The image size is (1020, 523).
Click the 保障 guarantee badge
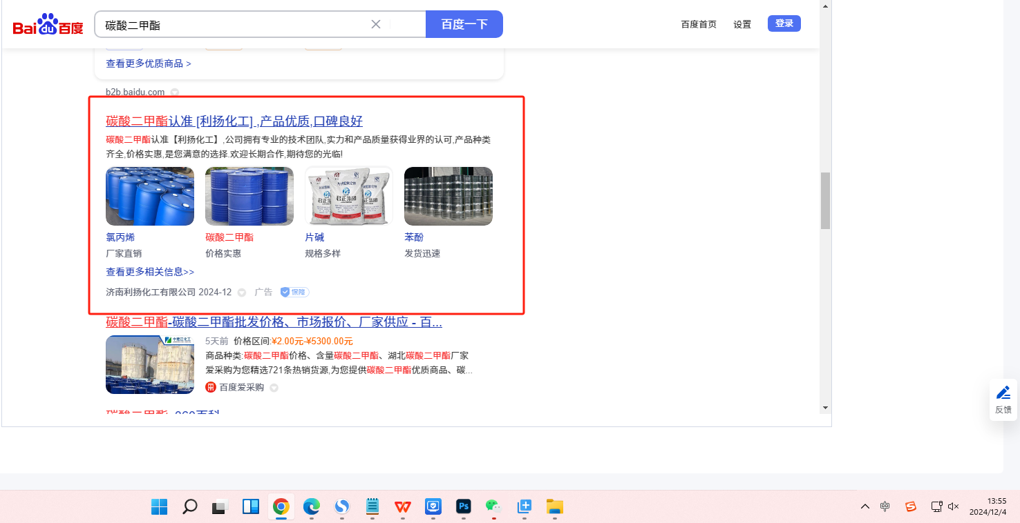pos(294,292)
